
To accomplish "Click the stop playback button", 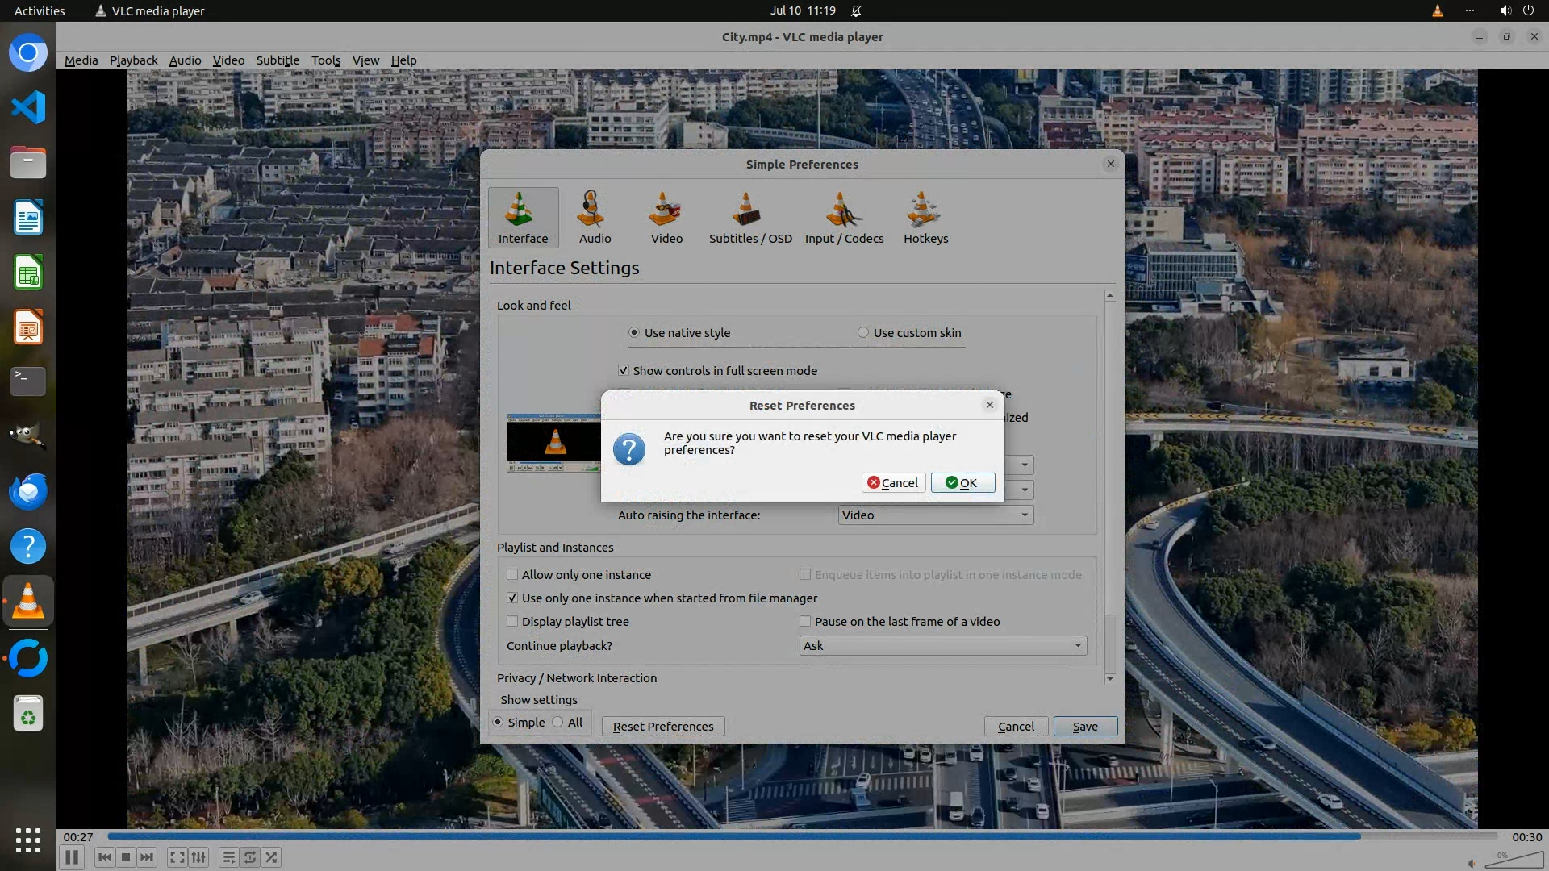I will (x=126, y=857).
